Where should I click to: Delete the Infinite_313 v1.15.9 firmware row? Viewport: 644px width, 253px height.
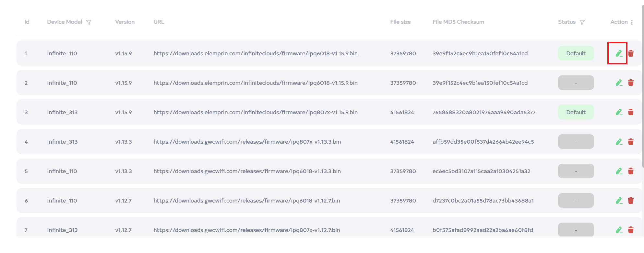click(x=631, y=112)
